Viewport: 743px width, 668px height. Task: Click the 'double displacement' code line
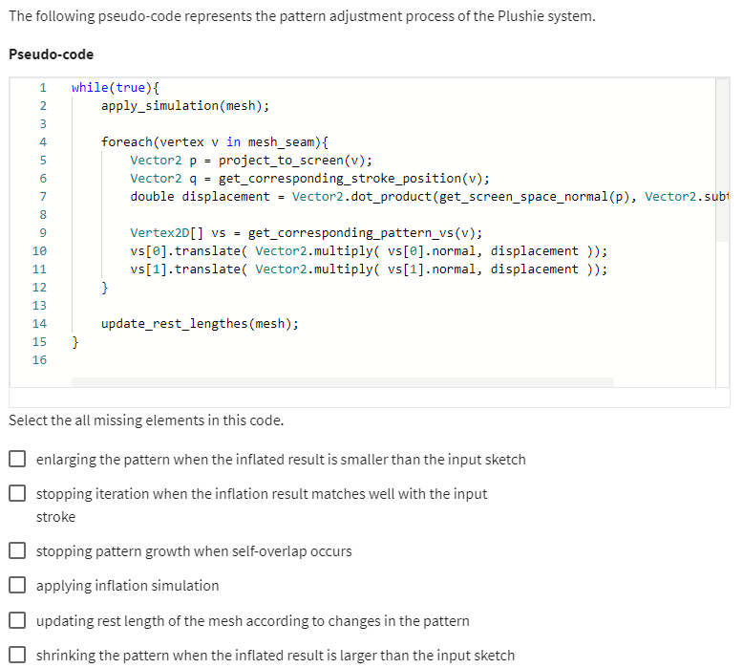click(429, 196)
